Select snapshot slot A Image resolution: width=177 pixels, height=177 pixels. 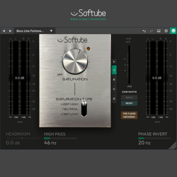(114, 70)
